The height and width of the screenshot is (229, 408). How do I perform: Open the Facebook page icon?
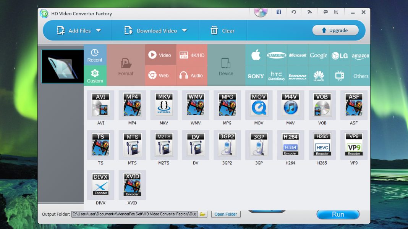(278, 12)
